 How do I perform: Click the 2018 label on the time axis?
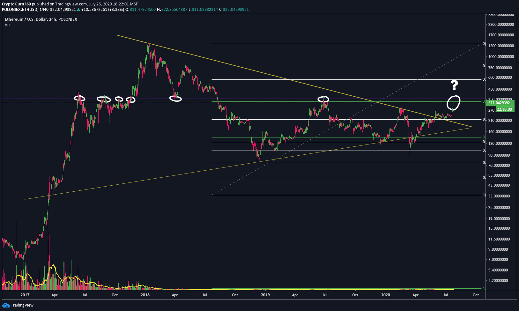145,295
